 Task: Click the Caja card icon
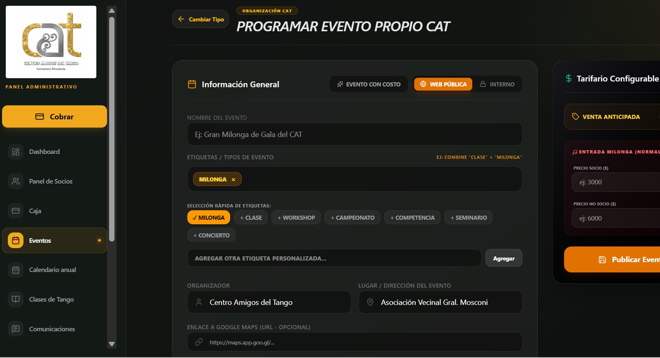(16, 211)
